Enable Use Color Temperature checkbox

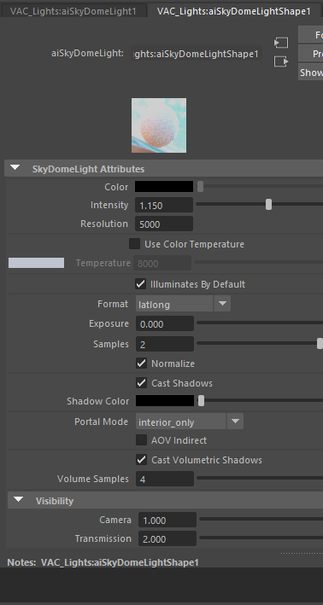tap(134, 244)
